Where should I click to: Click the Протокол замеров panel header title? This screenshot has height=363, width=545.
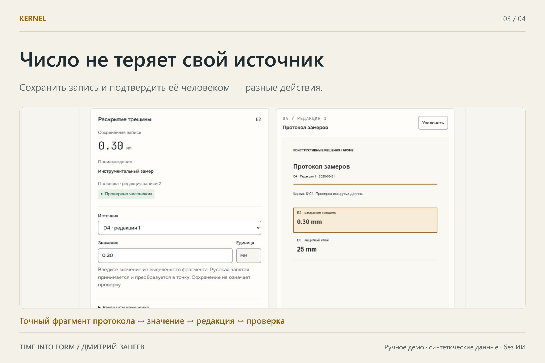(x=305, y=128)
